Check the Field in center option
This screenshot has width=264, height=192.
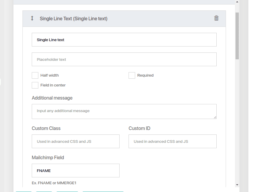tap(35, 85)
